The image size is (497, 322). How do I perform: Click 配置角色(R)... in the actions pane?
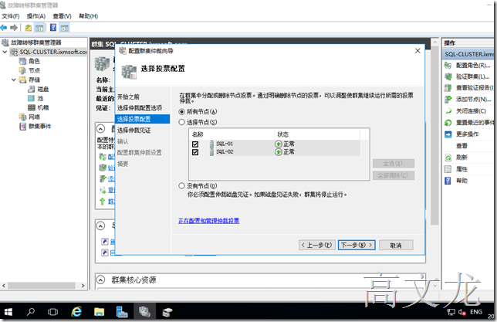(x=473, y=66)
